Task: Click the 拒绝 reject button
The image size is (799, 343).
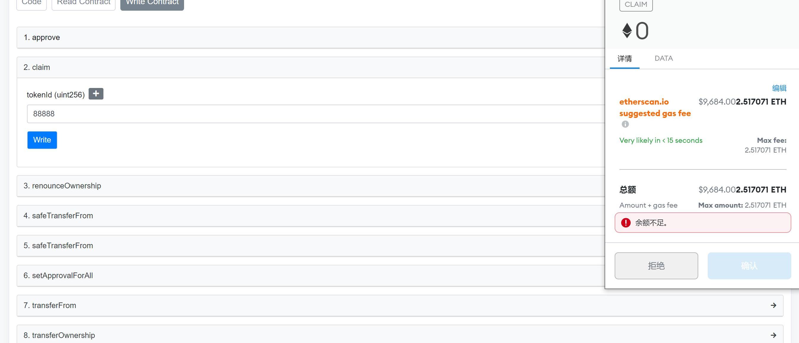Action: pos(656,266)
